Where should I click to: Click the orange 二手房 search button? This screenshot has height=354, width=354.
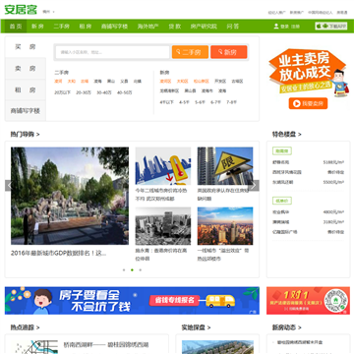pos(190,52)
